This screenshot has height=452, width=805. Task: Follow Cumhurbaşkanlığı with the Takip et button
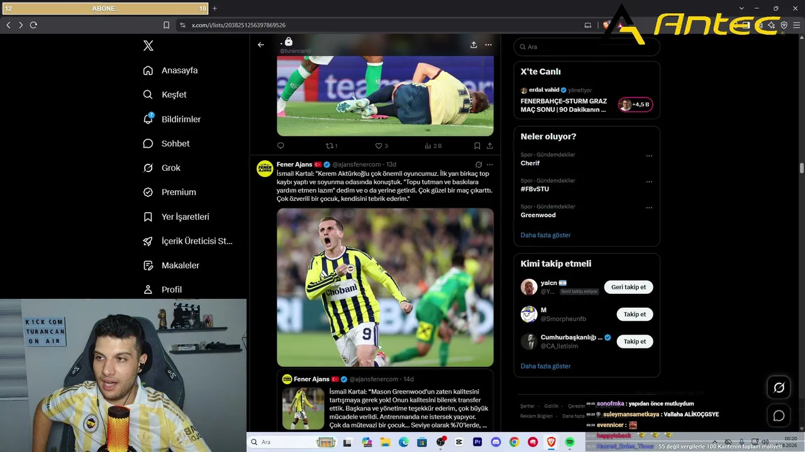635,342
